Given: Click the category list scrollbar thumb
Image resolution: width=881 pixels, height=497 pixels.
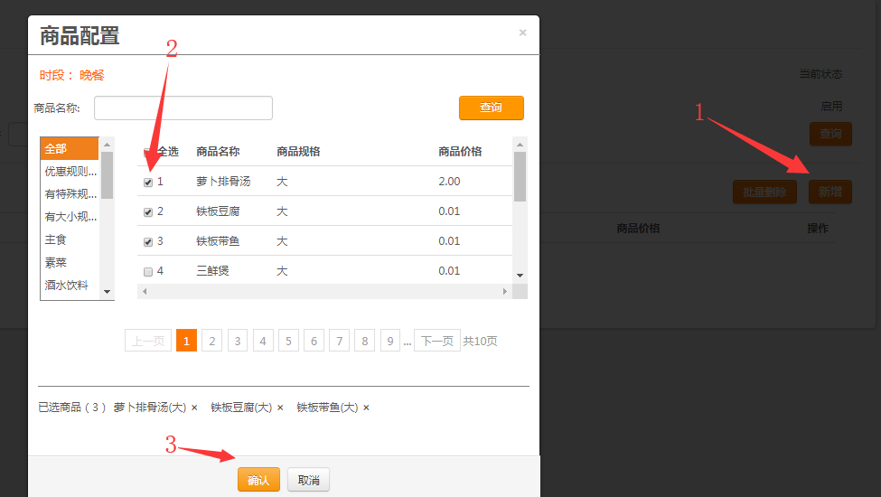Looking at the screenshot, I should [107, 175].
